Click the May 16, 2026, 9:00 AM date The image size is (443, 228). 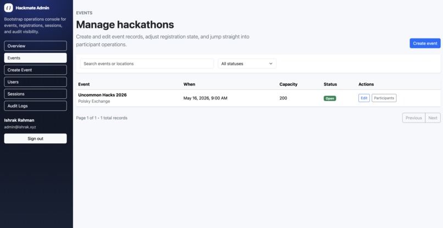[x=206, y=98]
